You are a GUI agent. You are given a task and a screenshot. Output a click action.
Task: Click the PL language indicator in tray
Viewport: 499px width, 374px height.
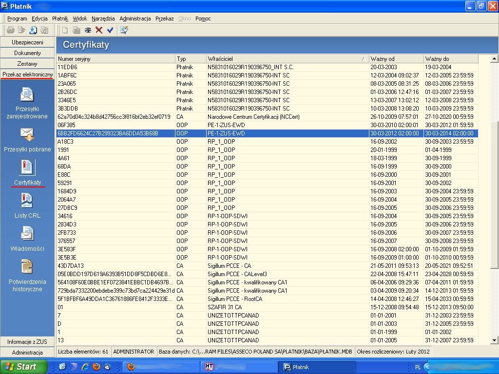pyautogui.click(x=418, y=367)
